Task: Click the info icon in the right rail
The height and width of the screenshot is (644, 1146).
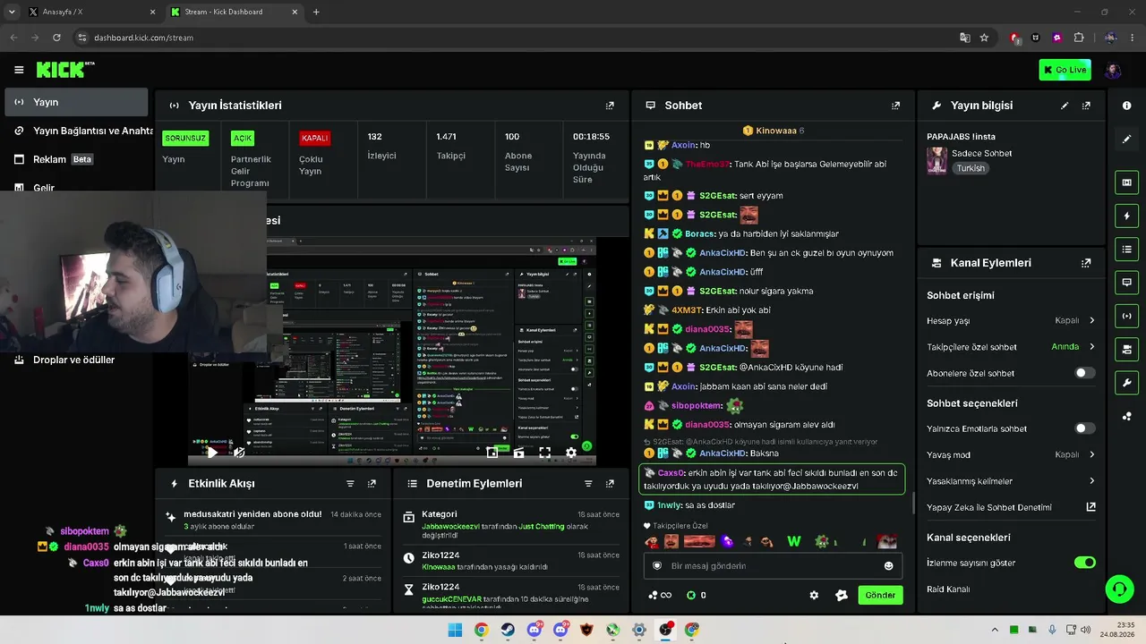Action: [x=1126, y=106]
